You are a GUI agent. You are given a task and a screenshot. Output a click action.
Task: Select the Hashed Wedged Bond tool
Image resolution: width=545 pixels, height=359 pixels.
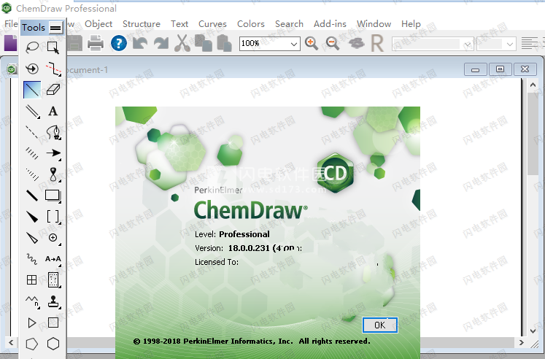[32, 174]
